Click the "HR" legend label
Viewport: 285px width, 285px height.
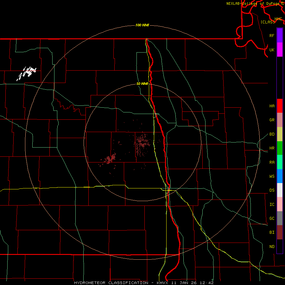[272, 148]
